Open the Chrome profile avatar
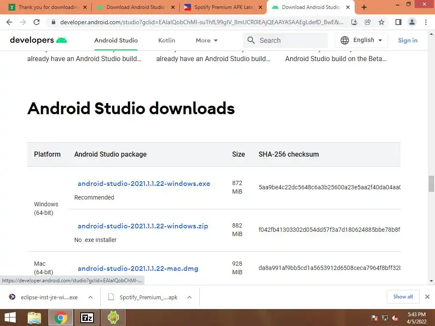Screen dimensions: 435x326 click(412, 22)
